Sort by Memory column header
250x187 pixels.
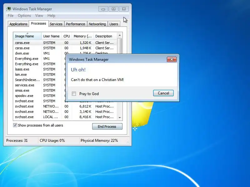coord(82,36)
